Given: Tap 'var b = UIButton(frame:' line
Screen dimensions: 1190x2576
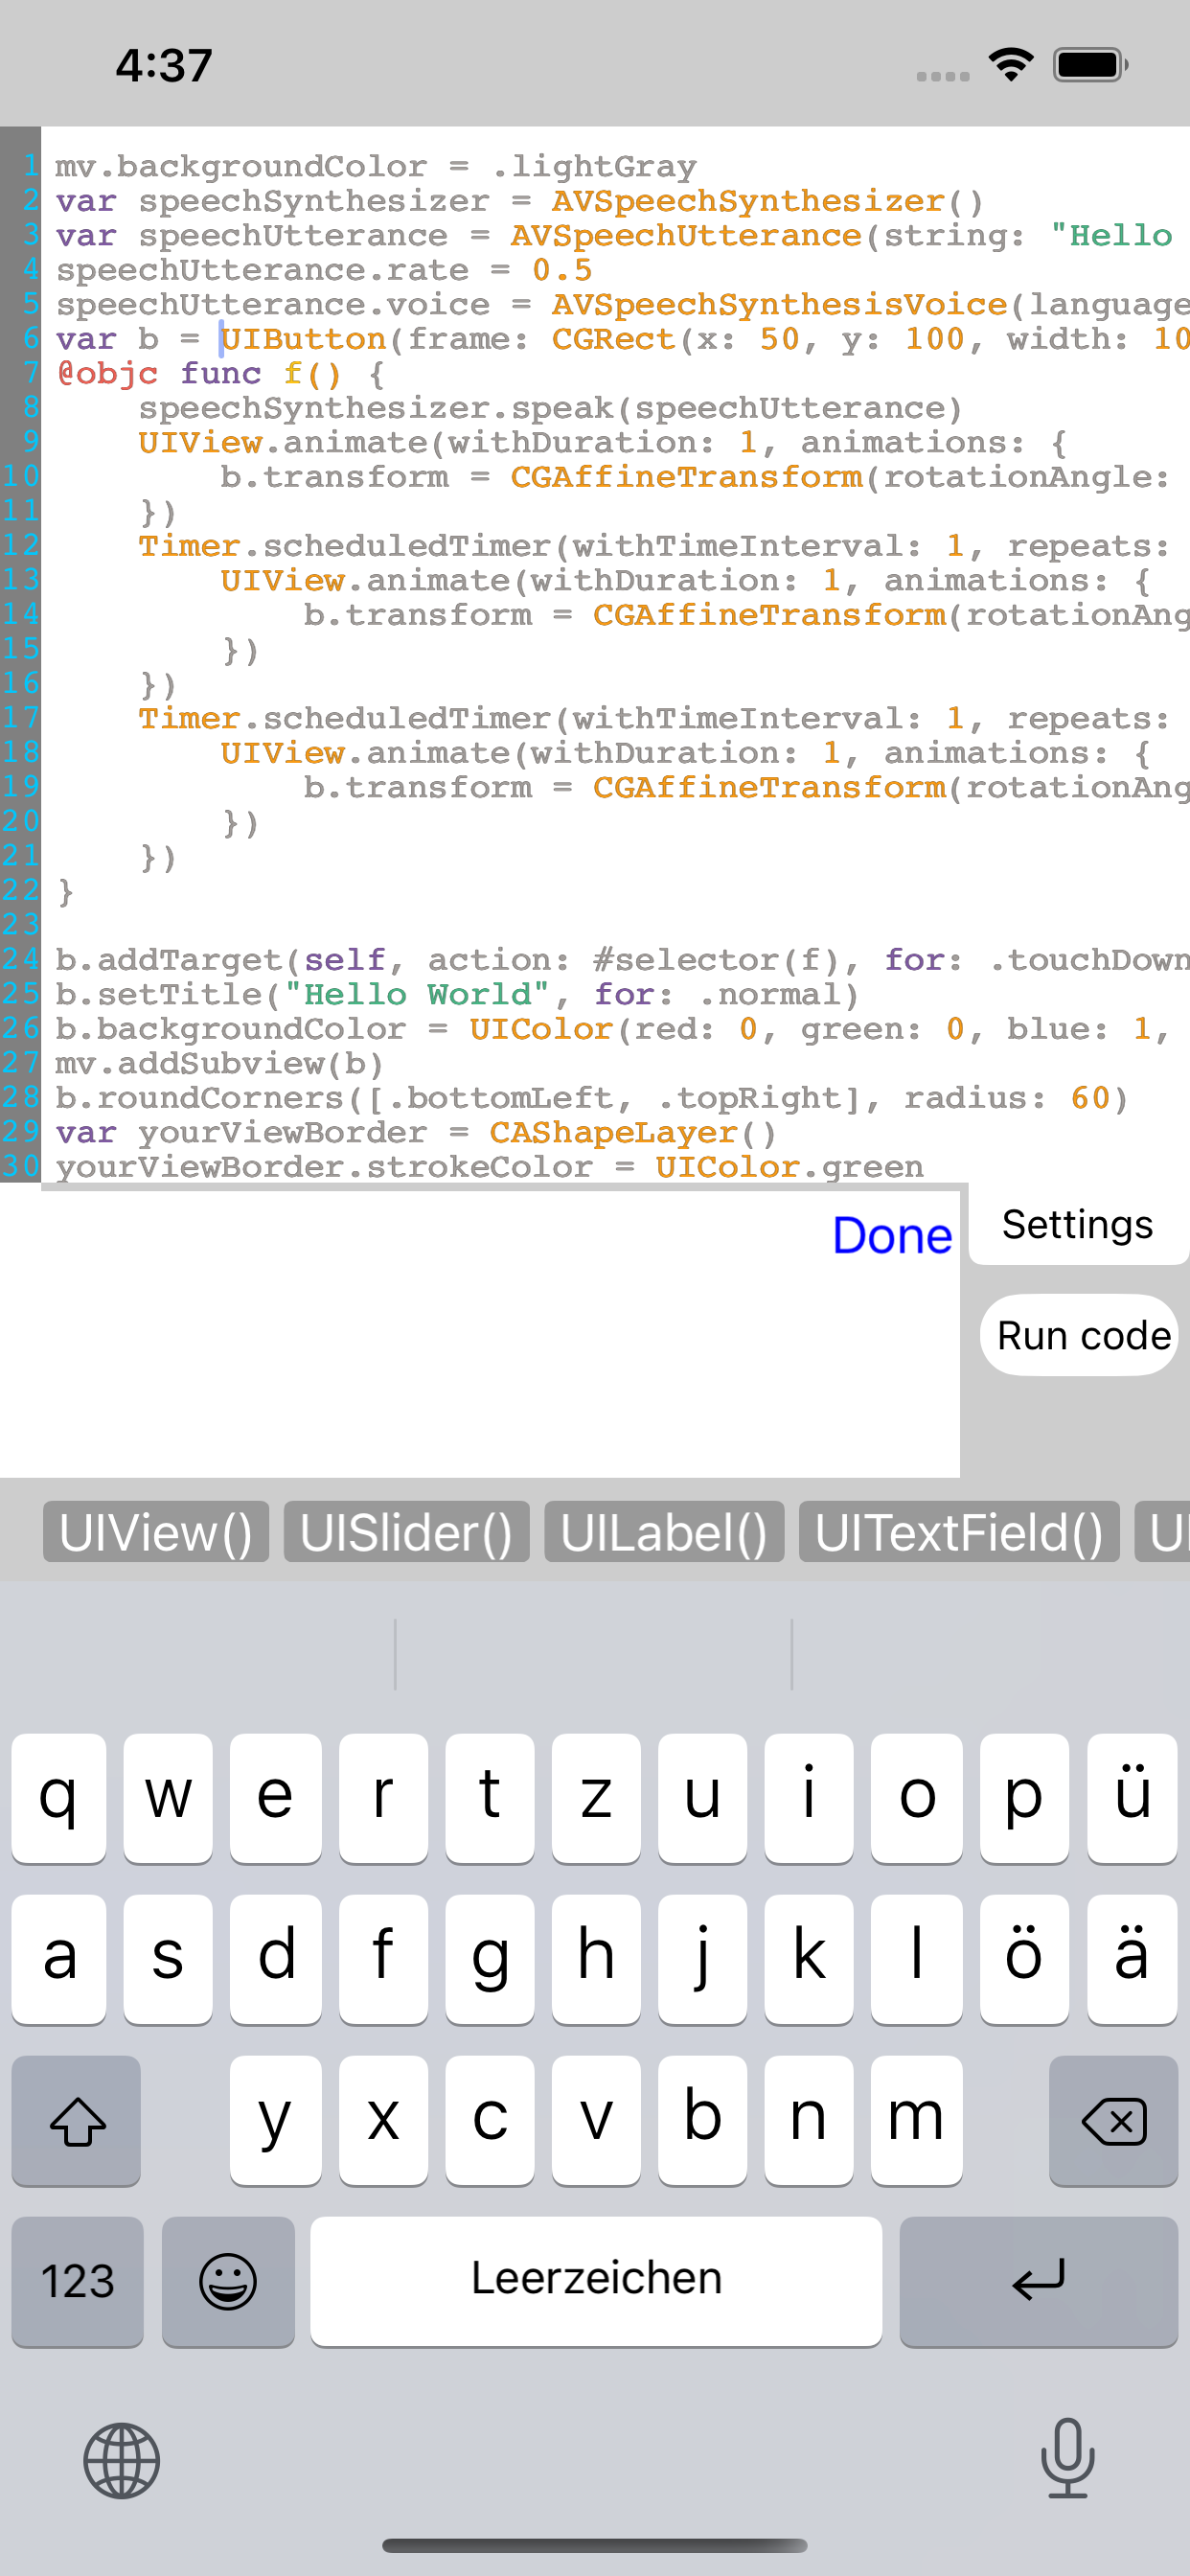Looking at the screenshot, I should pos(622,339).
